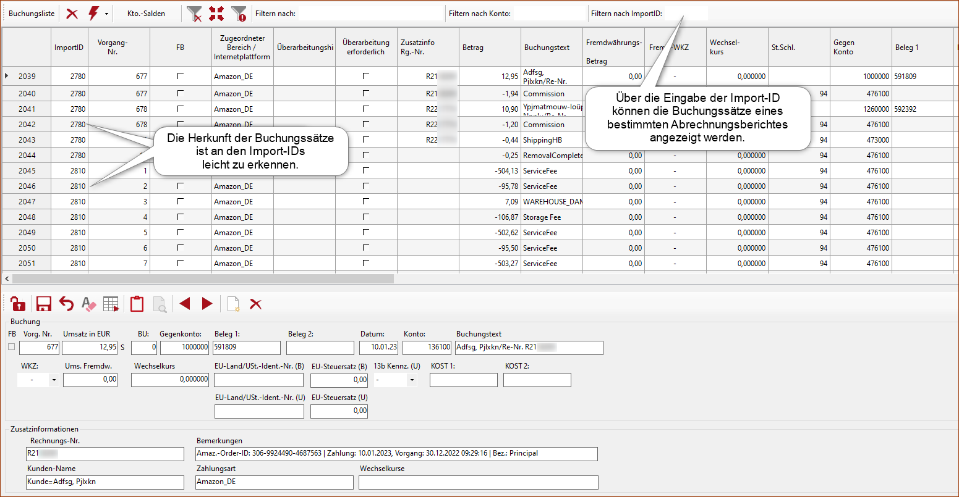959x497 pixels.
Task: Click the ImportID column header
Action: click(x=69, y=48)
